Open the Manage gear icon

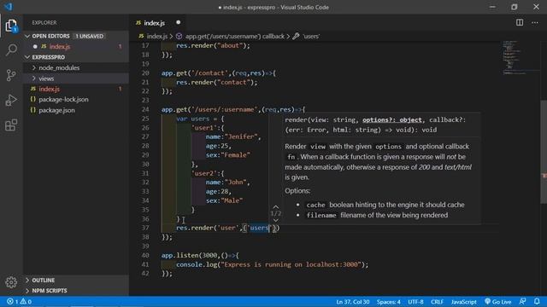click(11, 282)
